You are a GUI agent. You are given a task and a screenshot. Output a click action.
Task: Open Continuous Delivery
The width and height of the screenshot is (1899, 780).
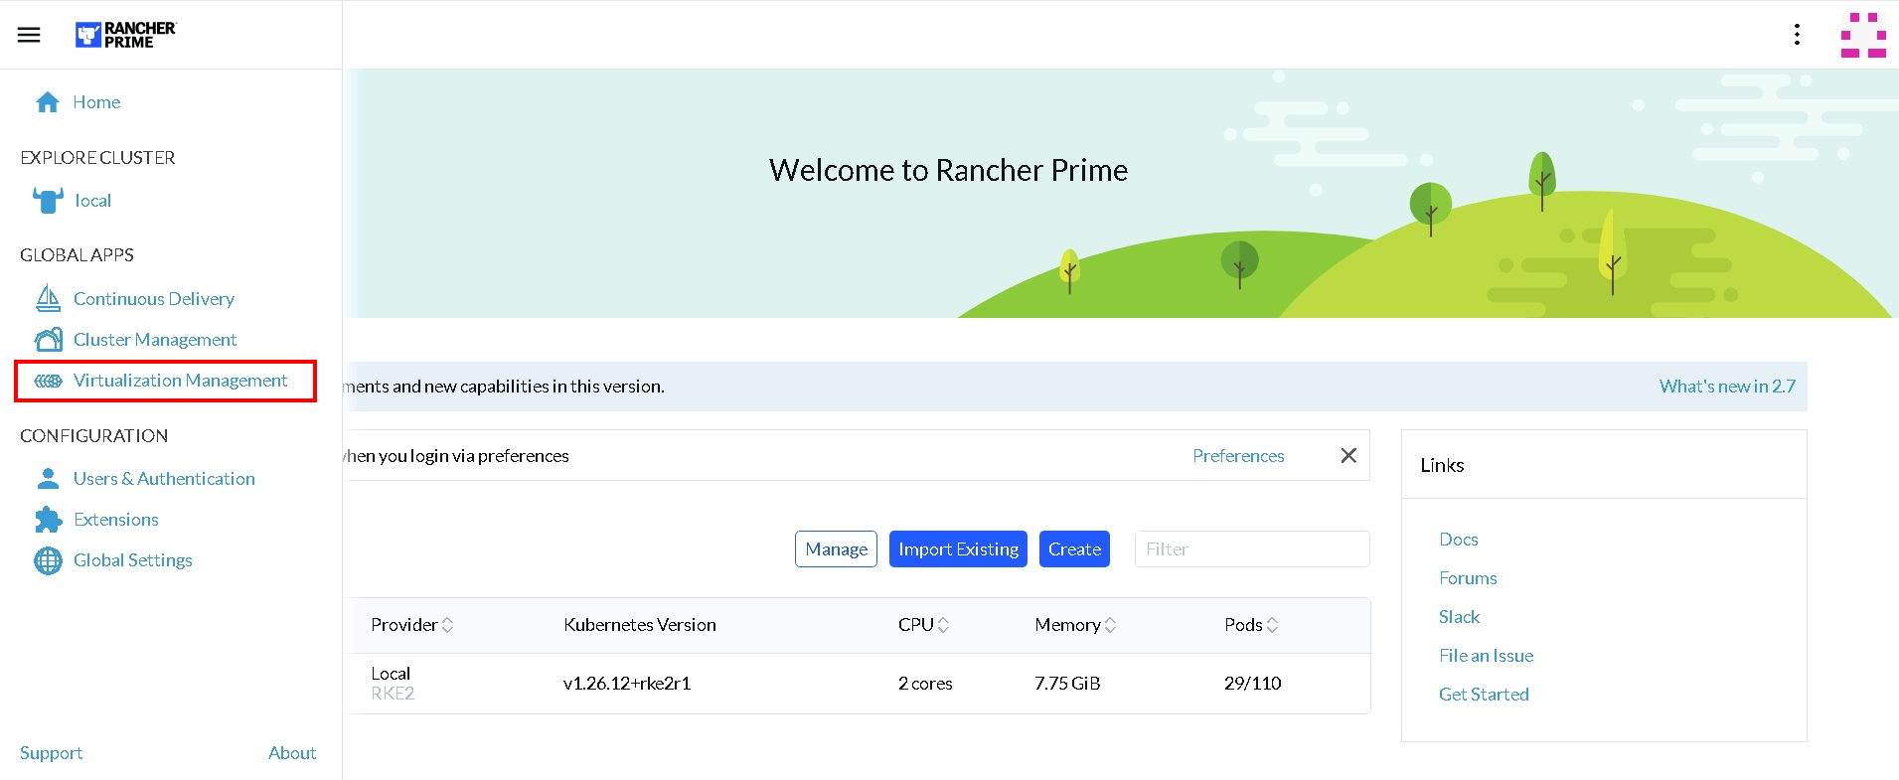pos(154,299)
